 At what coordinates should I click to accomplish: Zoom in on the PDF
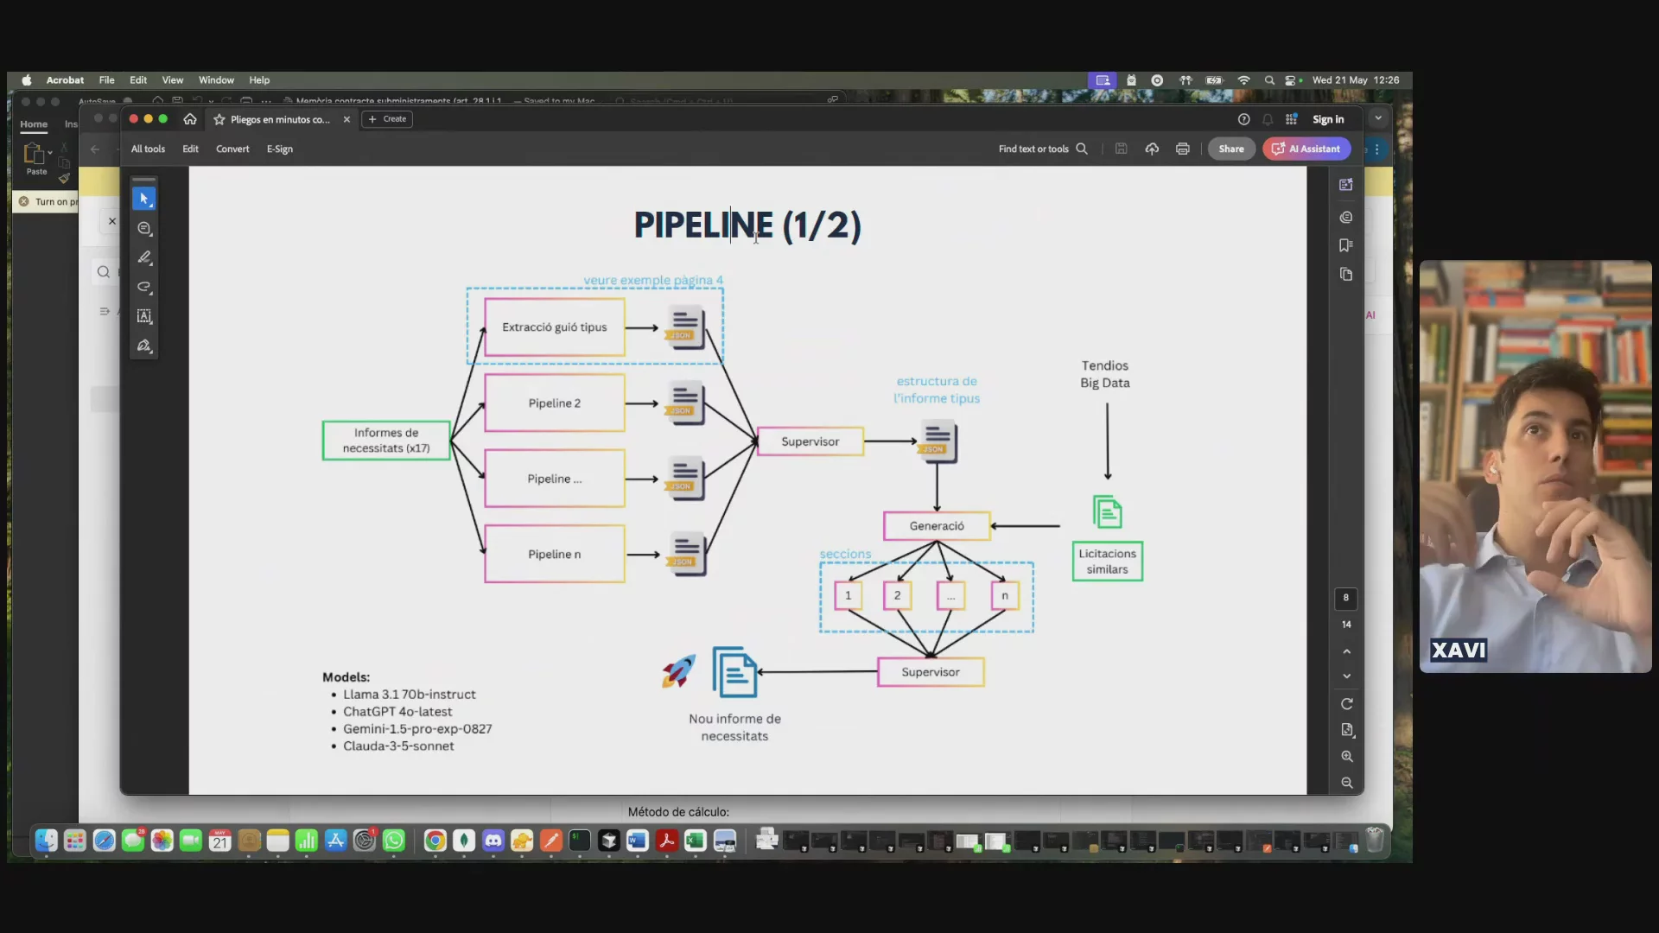pyautogui.click(x=1346, y=756)
